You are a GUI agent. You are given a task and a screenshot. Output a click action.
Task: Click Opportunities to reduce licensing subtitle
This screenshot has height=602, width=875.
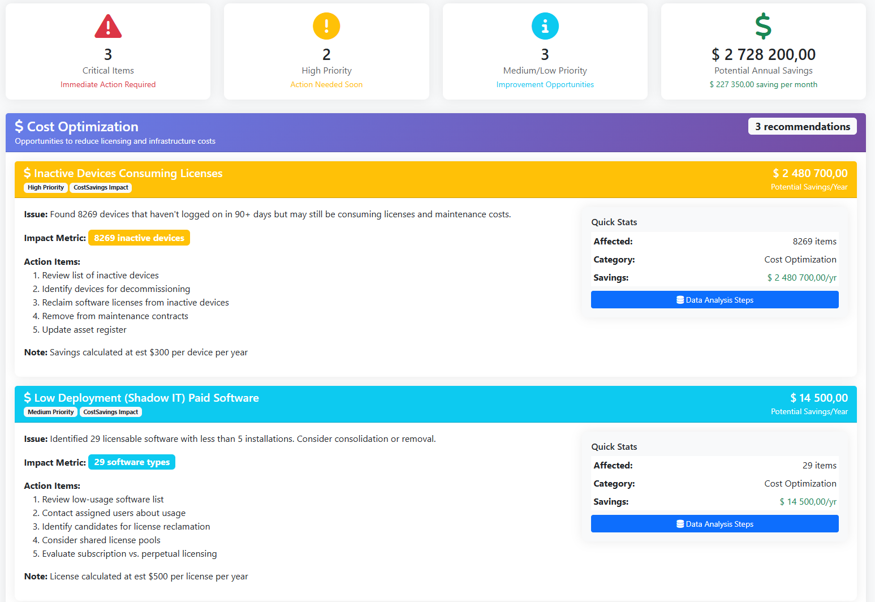click(x=115, y=141)
